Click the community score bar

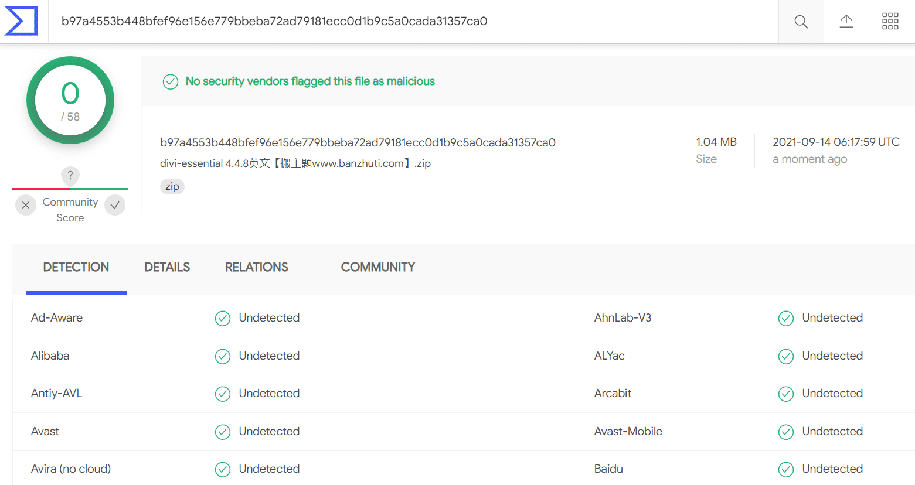70,189
